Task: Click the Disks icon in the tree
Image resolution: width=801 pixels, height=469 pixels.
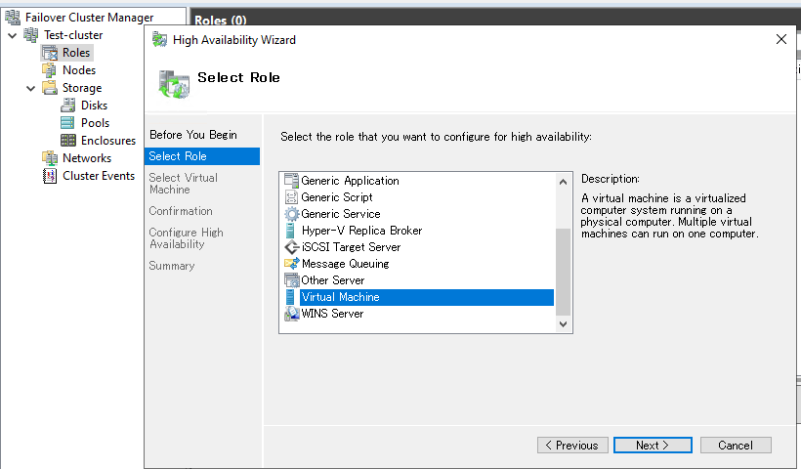Action: coord(68,106)
